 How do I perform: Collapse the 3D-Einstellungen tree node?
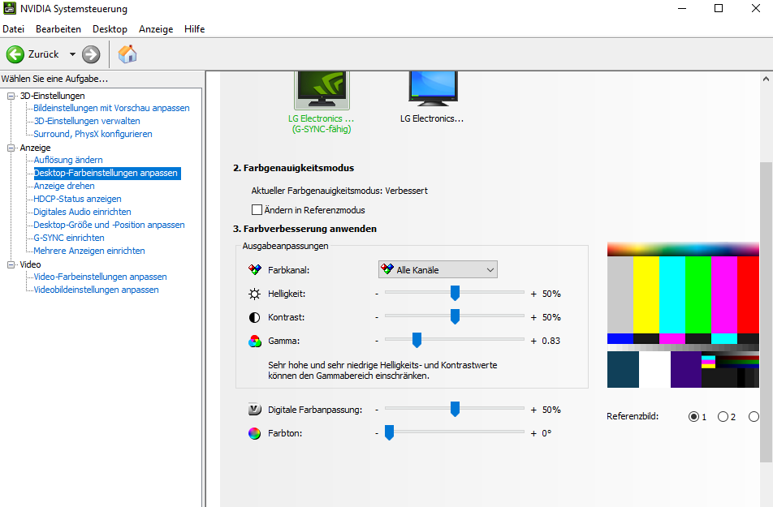point(11,96)
